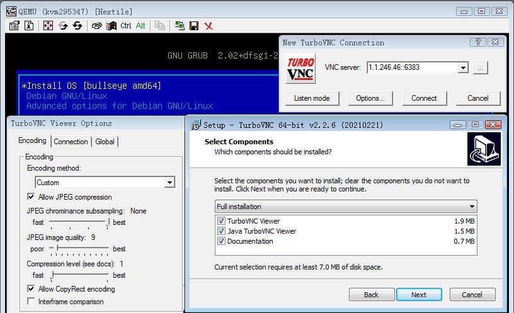Click the new connection icon
Image resolution: width=514 pixels, height=313 pixels.
180,26
